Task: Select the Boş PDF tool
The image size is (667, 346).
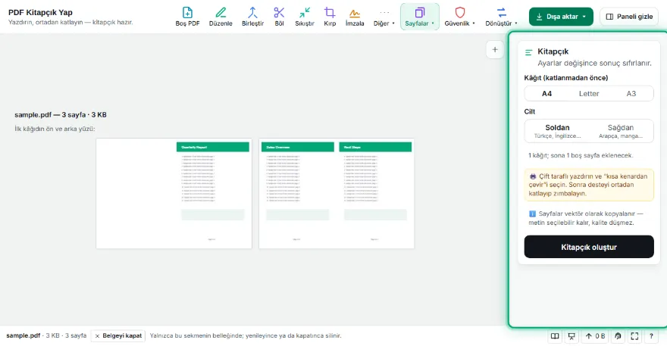Action: click(187, 17)
